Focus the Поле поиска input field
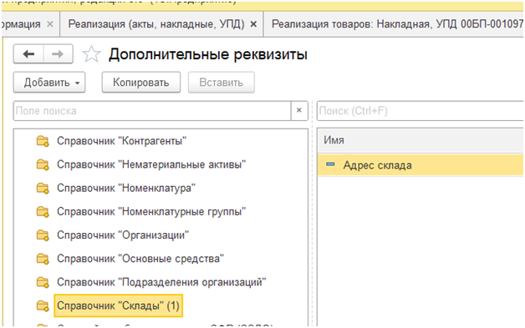This screenshot has height=328, width=525. 152,111
